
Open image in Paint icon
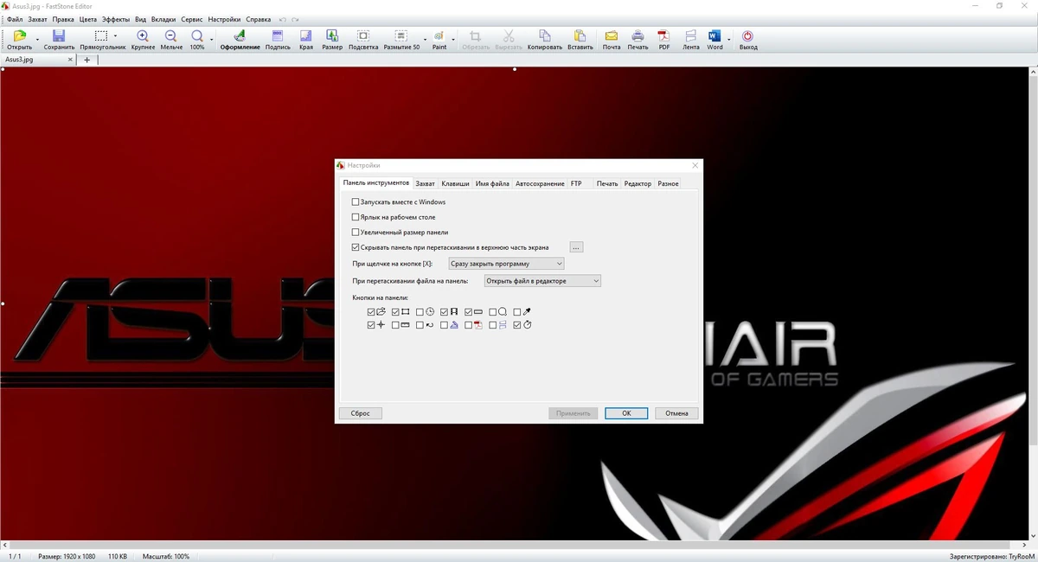tap(439, 36)
